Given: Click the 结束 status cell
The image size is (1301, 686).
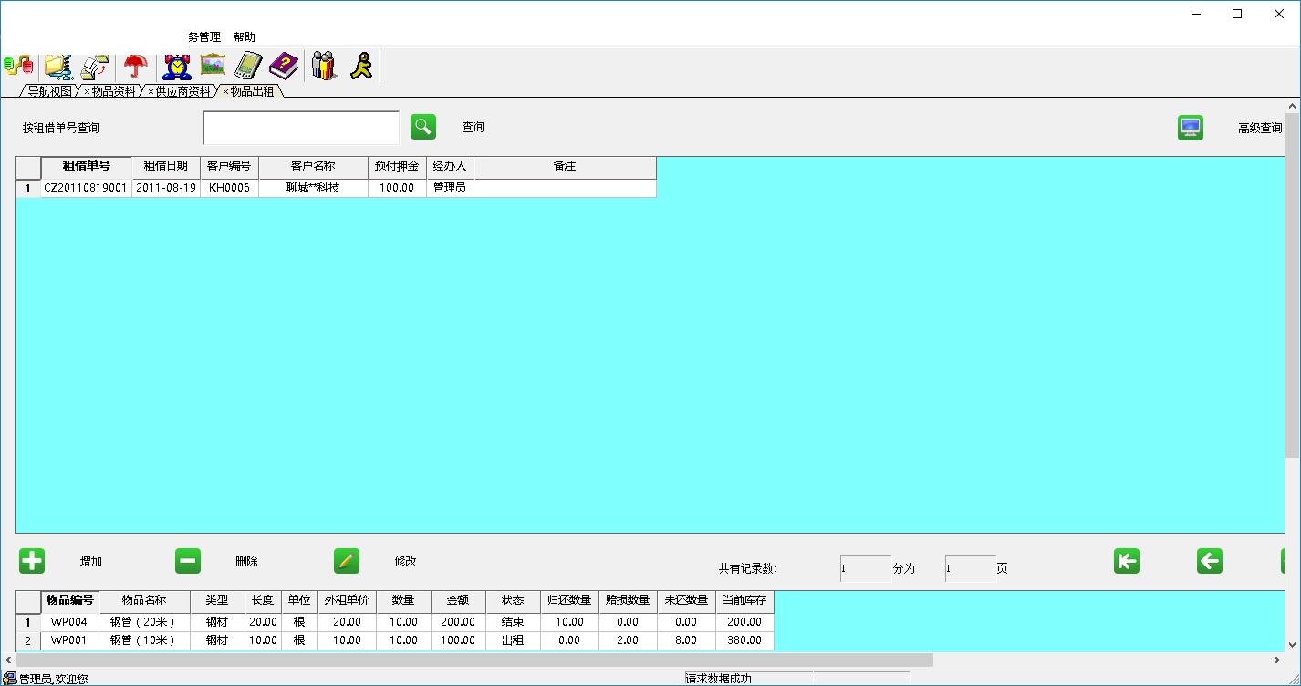Looking at the screenshot, I should pyautogui.click(x=513, y=622).
